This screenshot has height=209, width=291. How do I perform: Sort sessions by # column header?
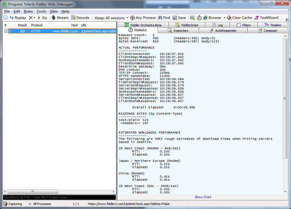pyautogui.click(x=9, y=25)
